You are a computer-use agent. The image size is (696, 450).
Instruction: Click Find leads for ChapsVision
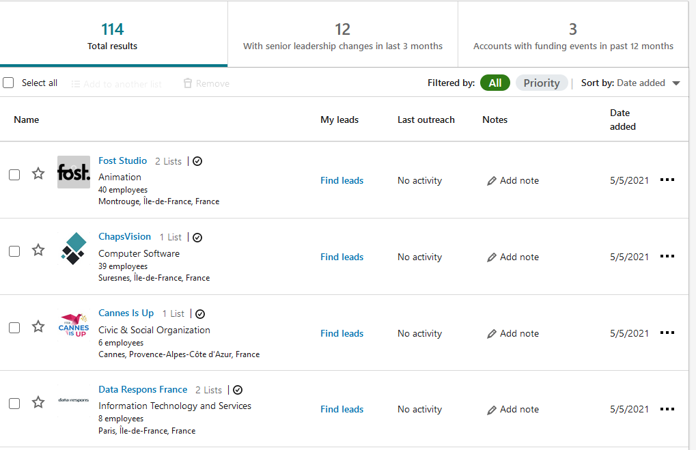[342, 257]
